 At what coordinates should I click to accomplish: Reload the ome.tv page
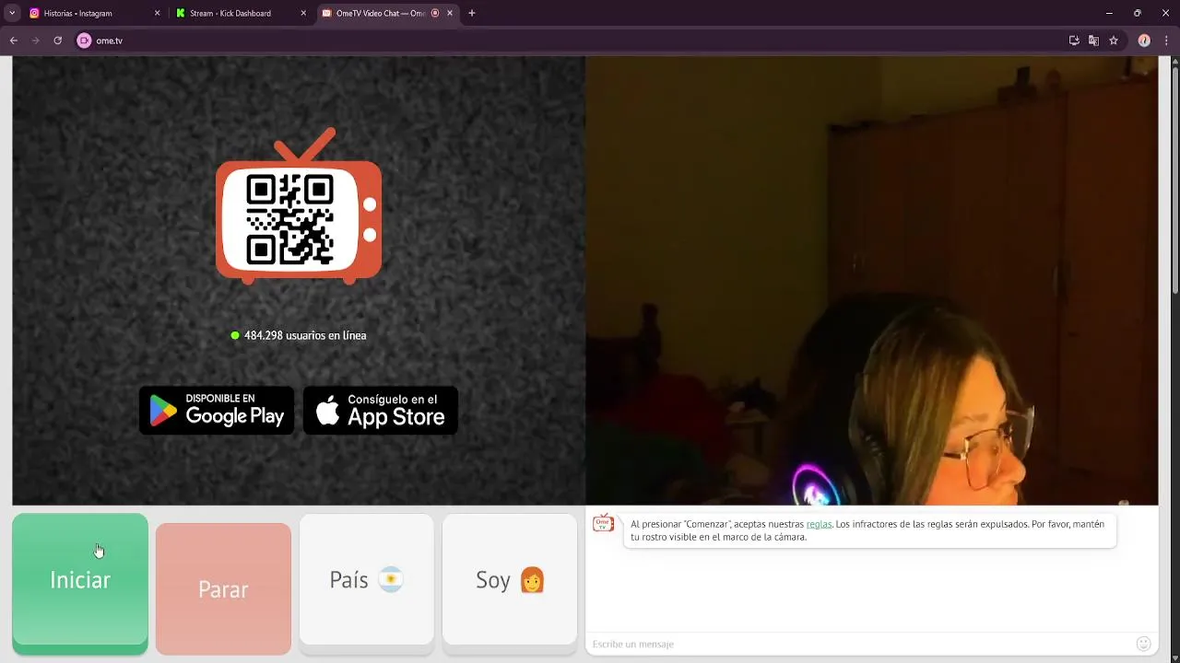[x=57, y=41]
